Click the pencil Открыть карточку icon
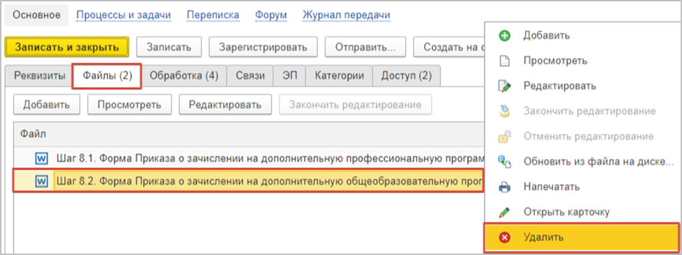This screenshot has height=255, width=682. (x=504, y=212)
